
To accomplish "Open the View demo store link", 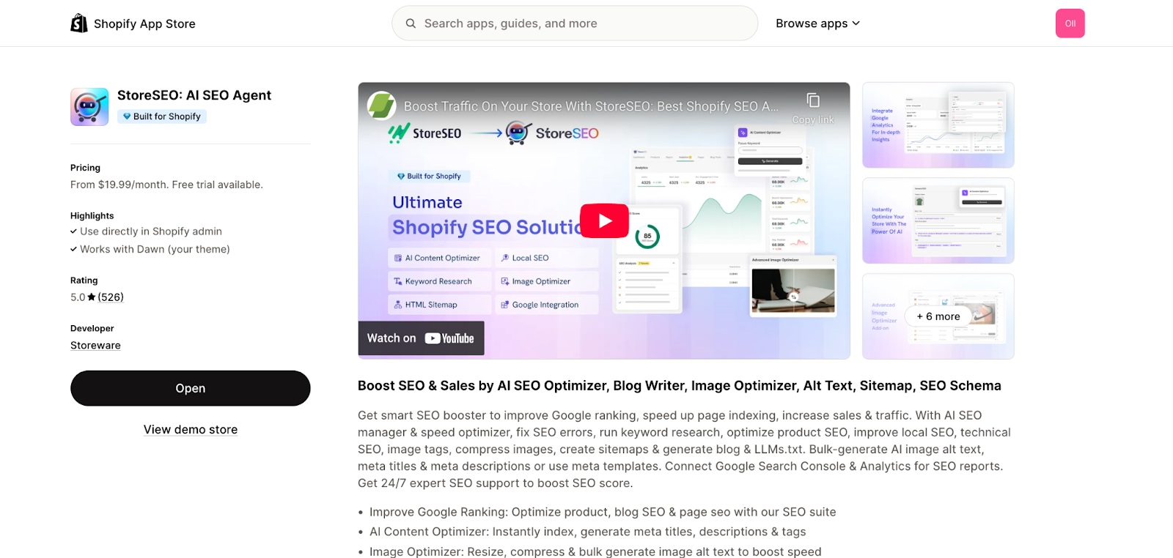I will click(x=191, y=430).
